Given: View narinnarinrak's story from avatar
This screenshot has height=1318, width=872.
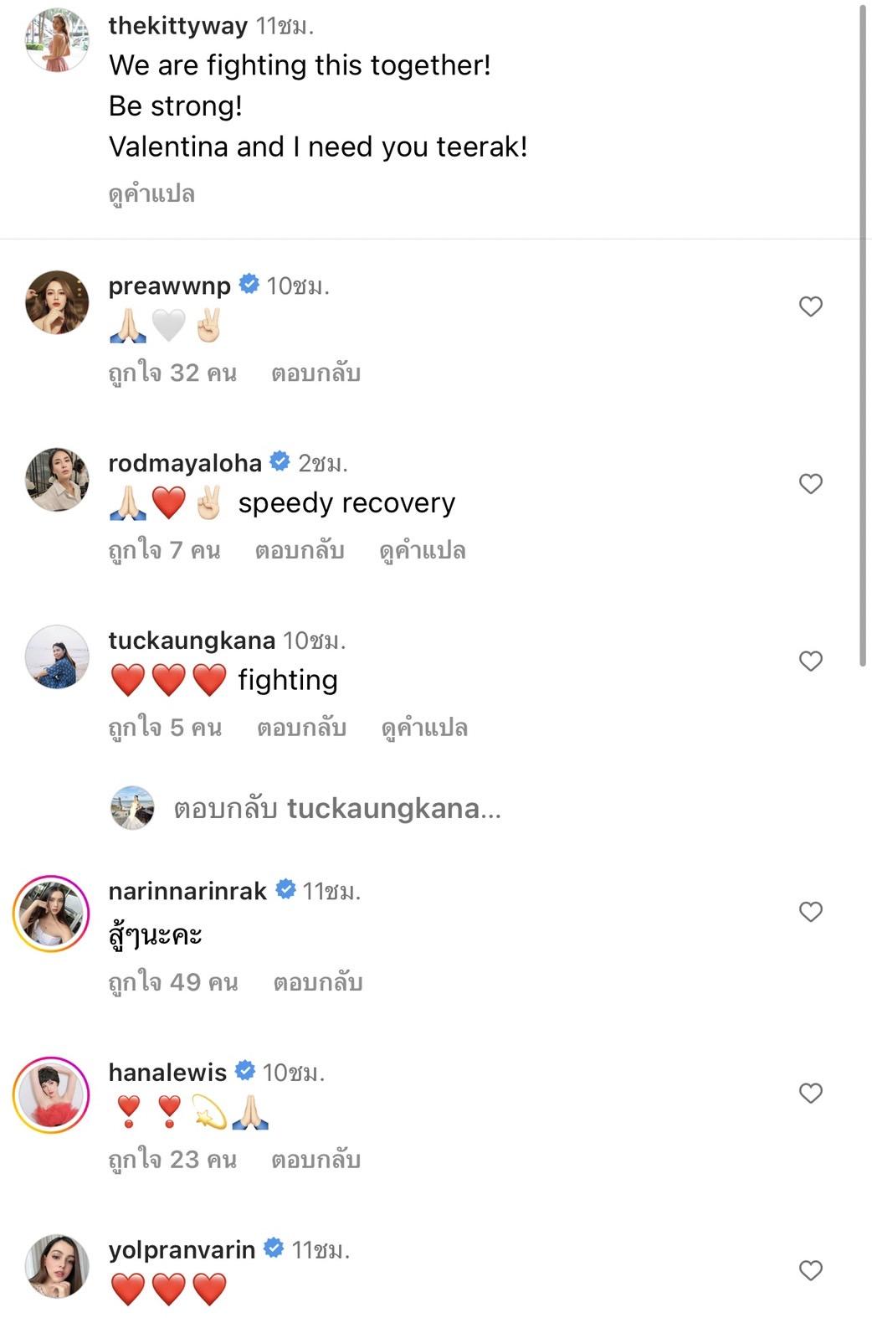Looking at the screenshot, I should [x=52, y=914].
